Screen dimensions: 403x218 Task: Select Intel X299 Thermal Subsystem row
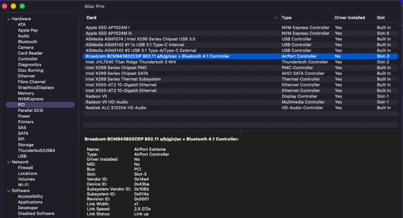(x=240, y=79)
